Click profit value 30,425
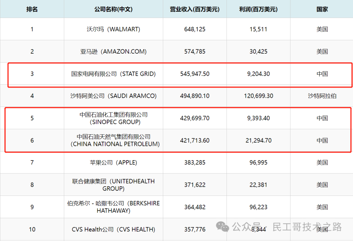 [258, 52]
